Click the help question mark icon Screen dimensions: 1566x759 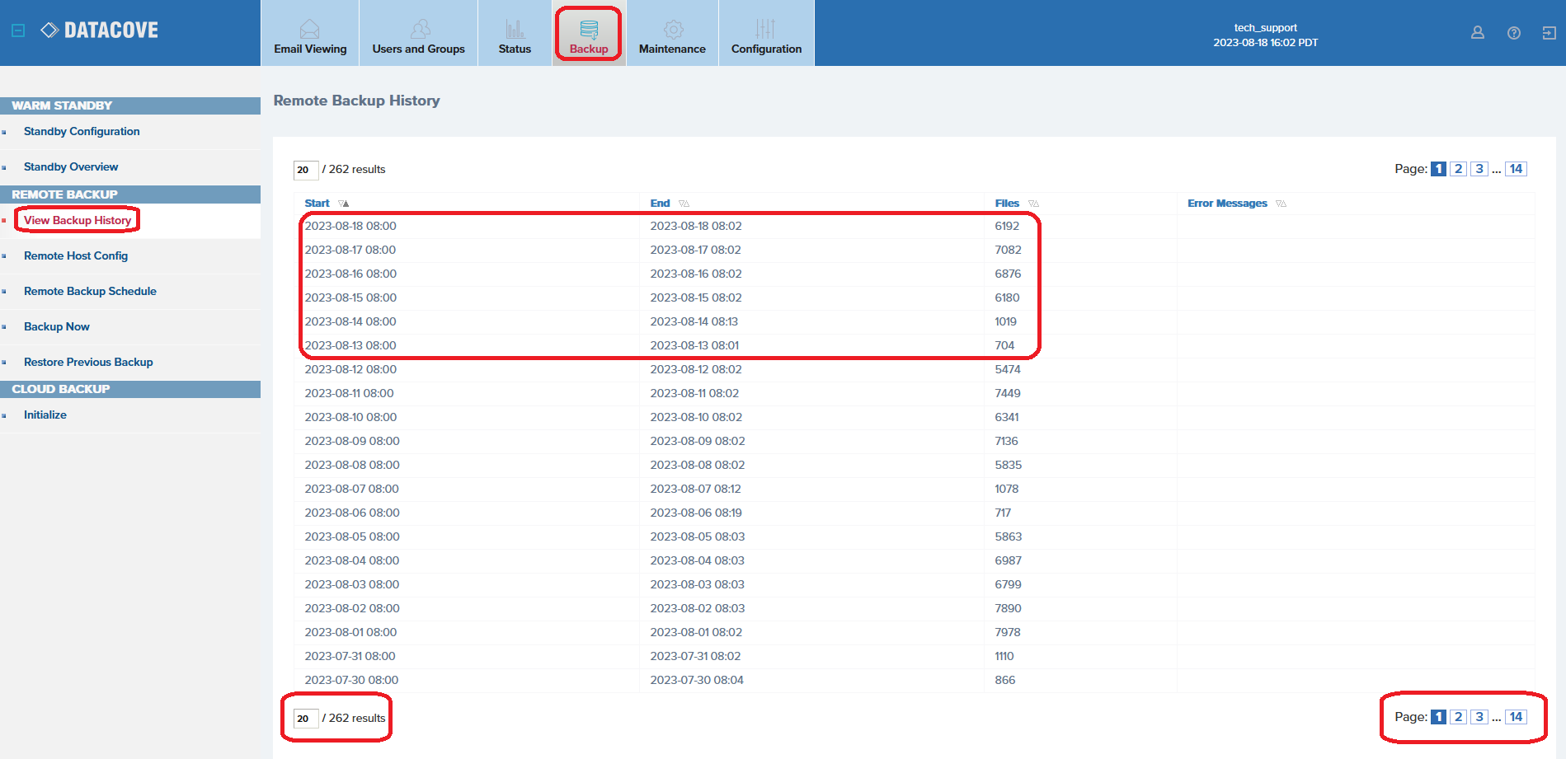point(1513,33)
